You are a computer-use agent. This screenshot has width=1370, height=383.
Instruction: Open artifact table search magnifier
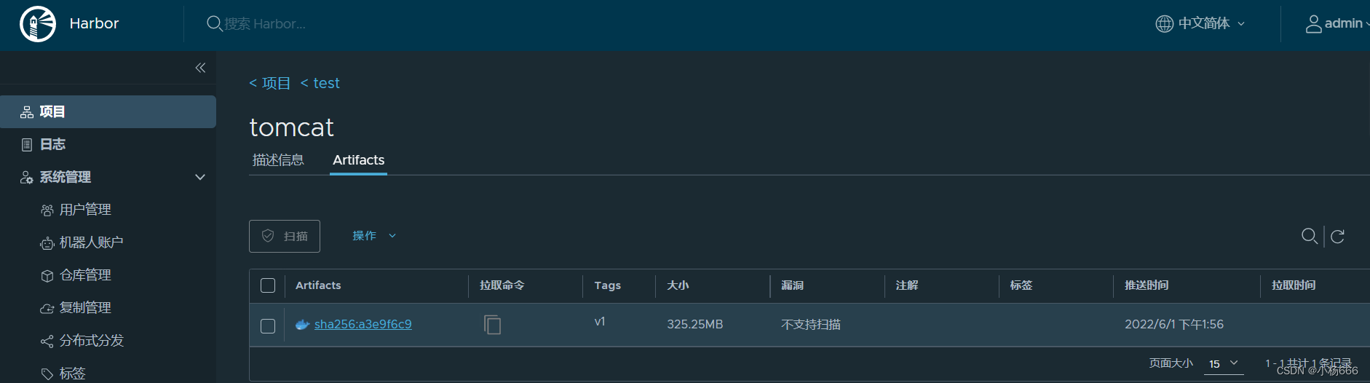pyautogui.click(x=1309, y=236)
